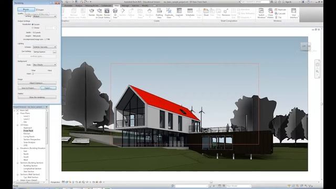Switch to the Analyze ribbon tab

(79, 6)
